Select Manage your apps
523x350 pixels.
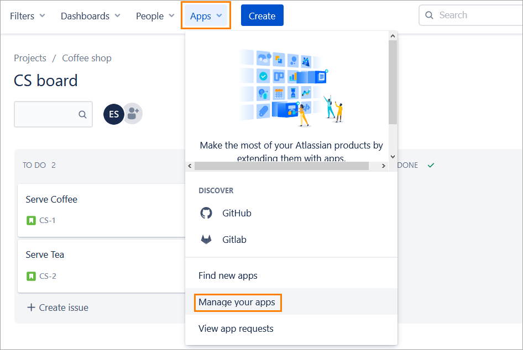point(237,302)
